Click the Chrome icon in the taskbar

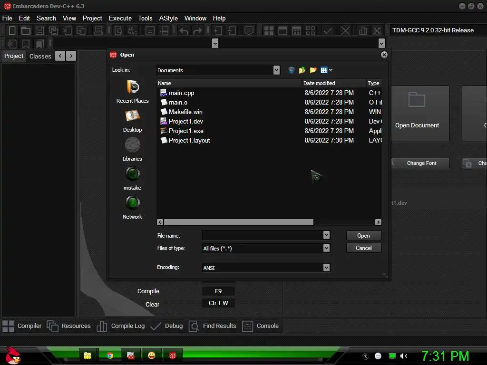click(x=110, y=355)
